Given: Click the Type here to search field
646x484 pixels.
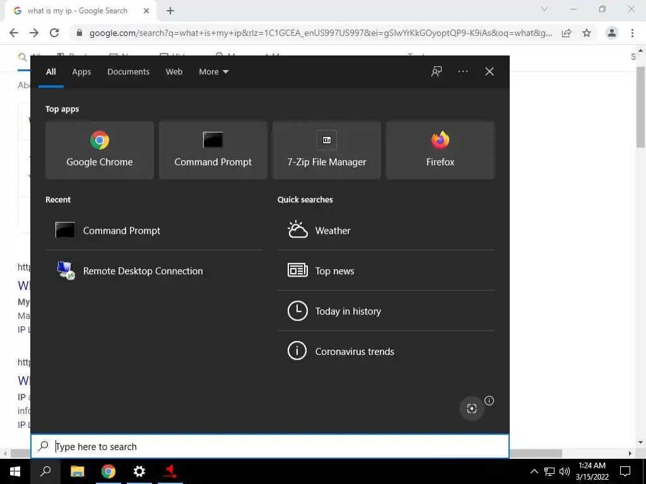Looking at the screenshot, I should click(270, 447).
